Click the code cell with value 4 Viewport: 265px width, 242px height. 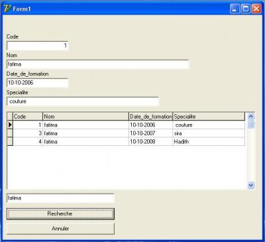tap(28, 141)
